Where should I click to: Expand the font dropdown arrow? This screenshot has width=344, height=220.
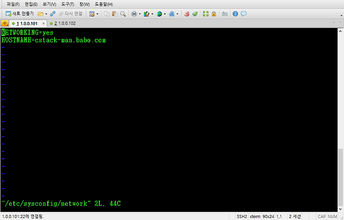click(x=177, y=14)
